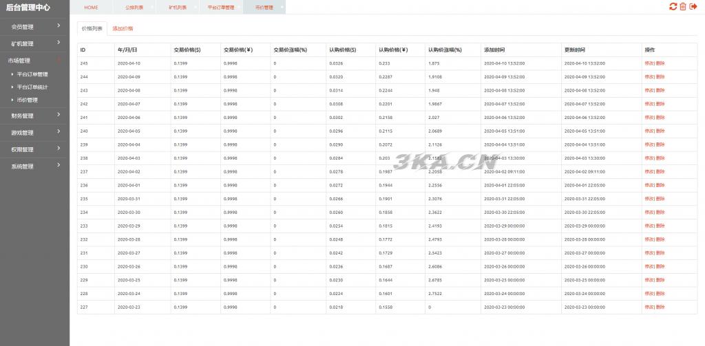Expand the 会员管理 sidebar menu
This screenshot has width=705, height=346.
[x=34, y=27]
